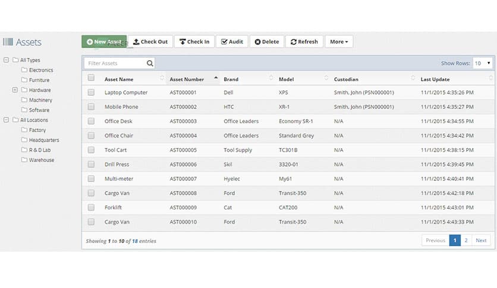
Task: Click the HTC brand cell
Action: 228,107
